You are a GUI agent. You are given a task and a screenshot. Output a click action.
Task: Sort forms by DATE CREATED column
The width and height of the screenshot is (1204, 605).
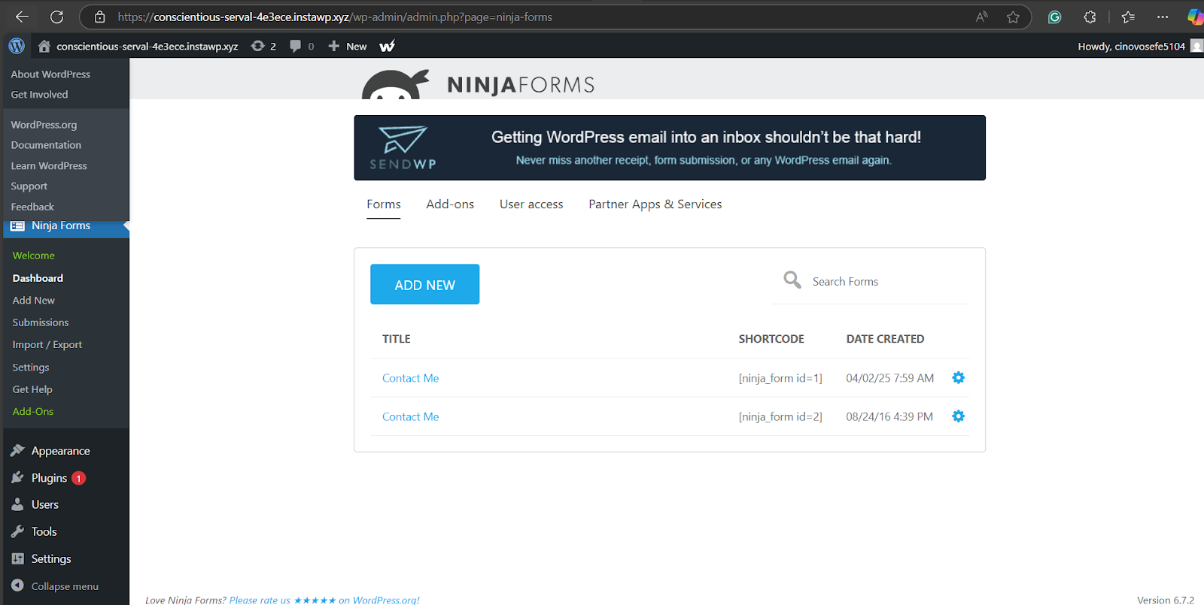(x=885, y=339)
